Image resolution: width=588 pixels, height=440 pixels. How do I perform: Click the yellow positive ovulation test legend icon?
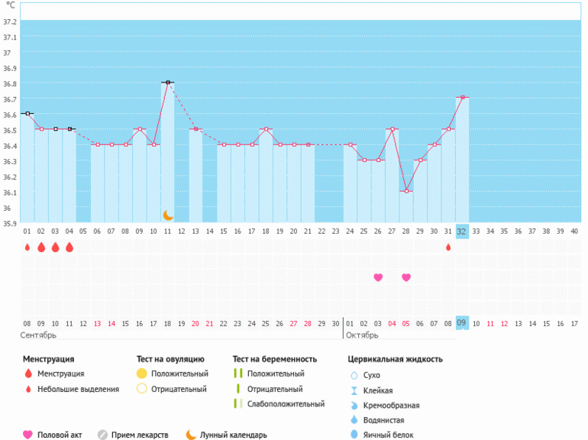coord(141,374)
